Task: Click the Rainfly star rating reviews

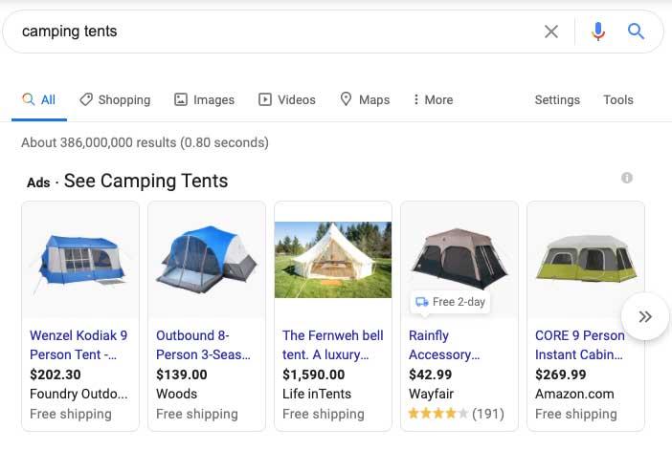Action: (x=456, y=414)
